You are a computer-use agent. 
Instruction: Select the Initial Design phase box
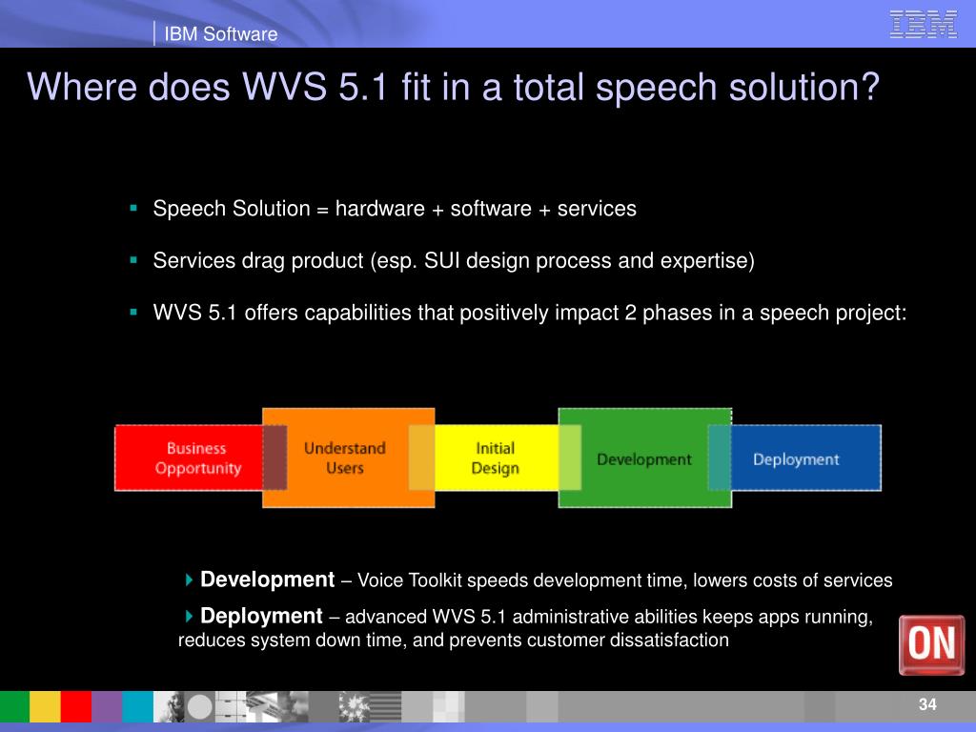coord(496,458)
